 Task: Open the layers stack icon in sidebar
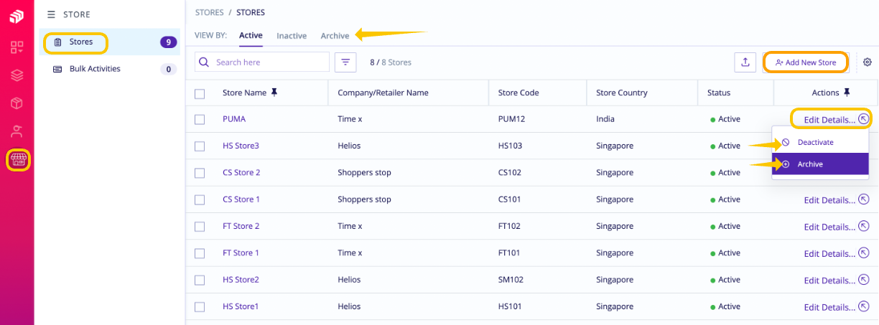point(17,75)
